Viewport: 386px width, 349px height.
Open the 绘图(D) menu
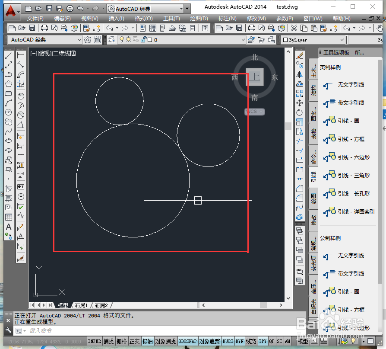click(x=199, y=19)
